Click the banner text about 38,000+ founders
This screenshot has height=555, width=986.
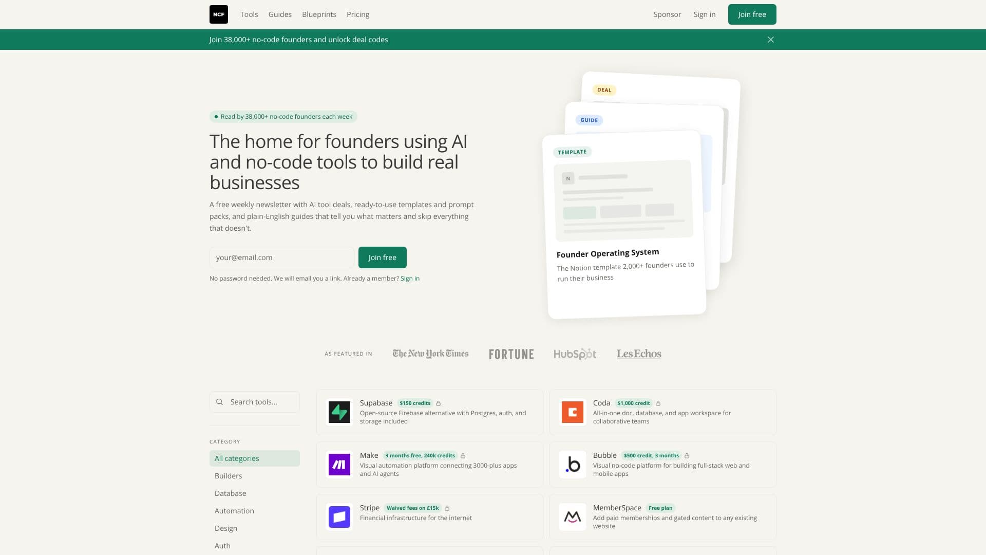tap(298, 40)
